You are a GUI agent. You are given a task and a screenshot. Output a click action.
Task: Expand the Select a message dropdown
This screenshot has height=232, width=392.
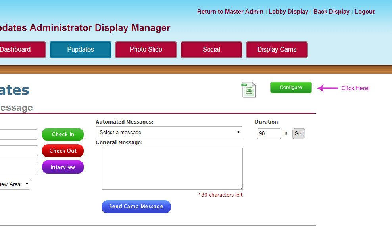(169, 132)
